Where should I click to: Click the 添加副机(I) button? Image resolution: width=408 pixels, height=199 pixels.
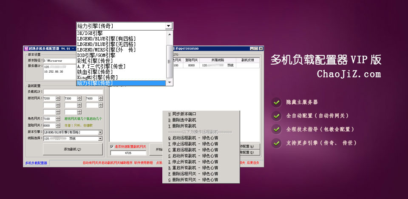(73, 149)
